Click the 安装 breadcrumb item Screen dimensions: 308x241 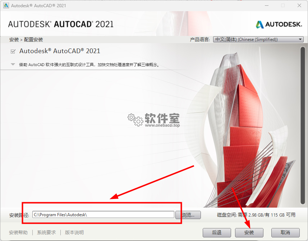click(x=14, y=40)
